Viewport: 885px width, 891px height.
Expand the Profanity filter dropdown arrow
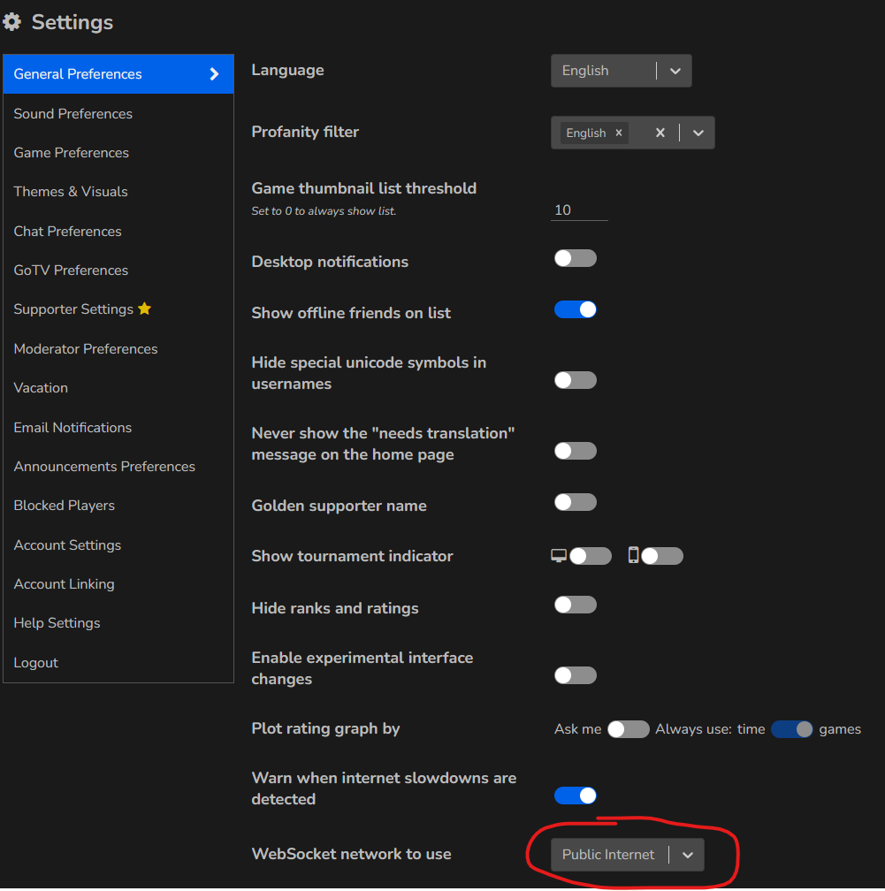coord(698,133)
